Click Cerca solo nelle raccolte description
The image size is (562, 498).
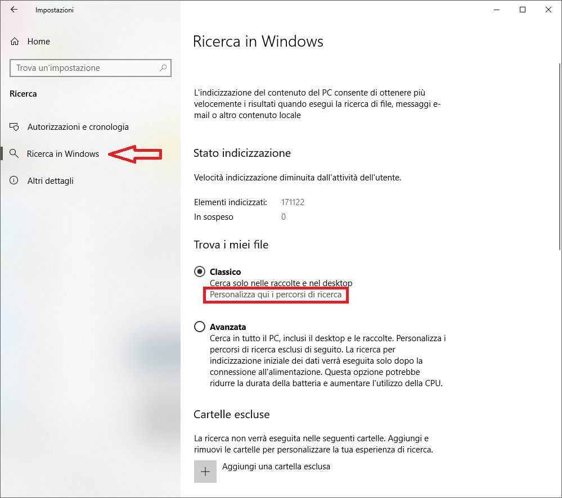tap(281, 283)
